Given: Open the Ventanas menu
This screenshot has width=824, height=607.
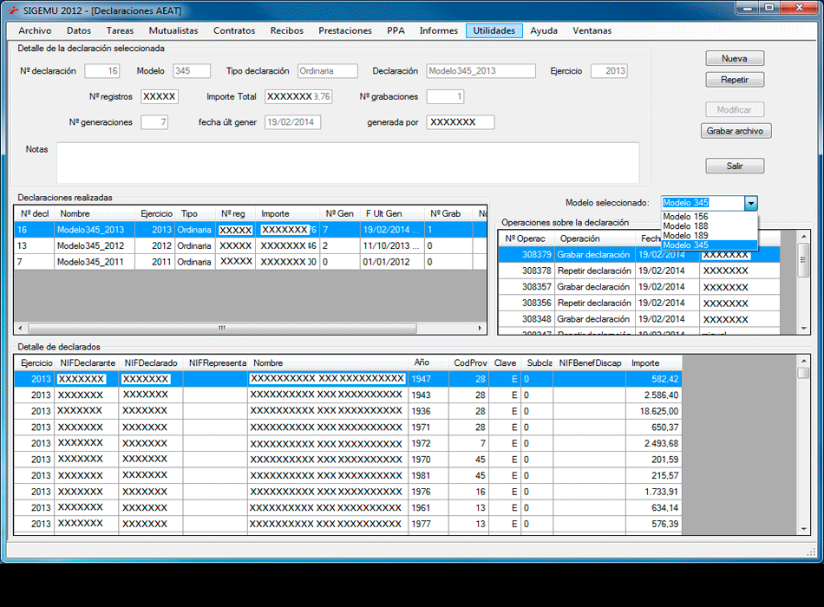Looking at the screenshot, I should (592, 30).
